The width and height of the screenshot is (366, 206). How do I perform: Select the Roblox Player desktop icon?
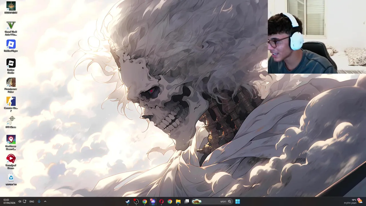click(11, 46)
